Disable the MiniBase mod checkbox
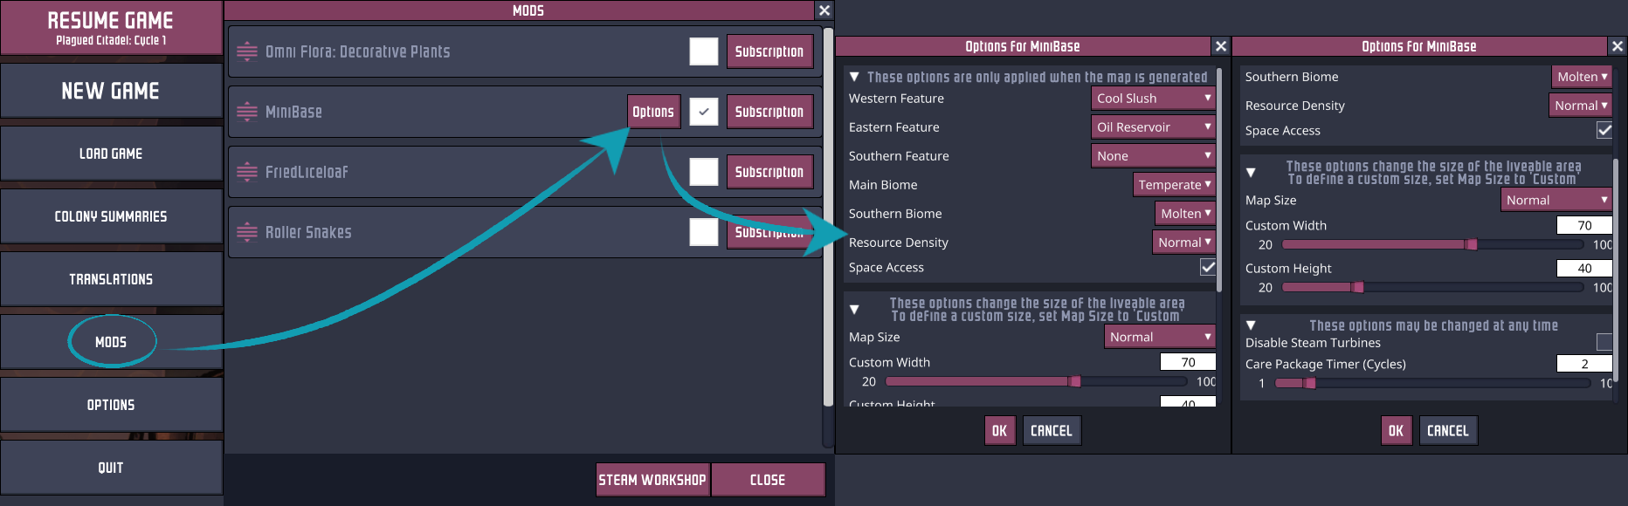1628x506 pixels. coord(703,112)
